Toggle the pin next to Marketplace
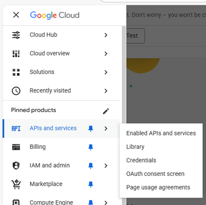 91,184
